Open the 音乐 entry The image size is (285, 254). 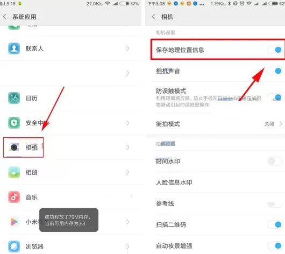coord(70,197)
